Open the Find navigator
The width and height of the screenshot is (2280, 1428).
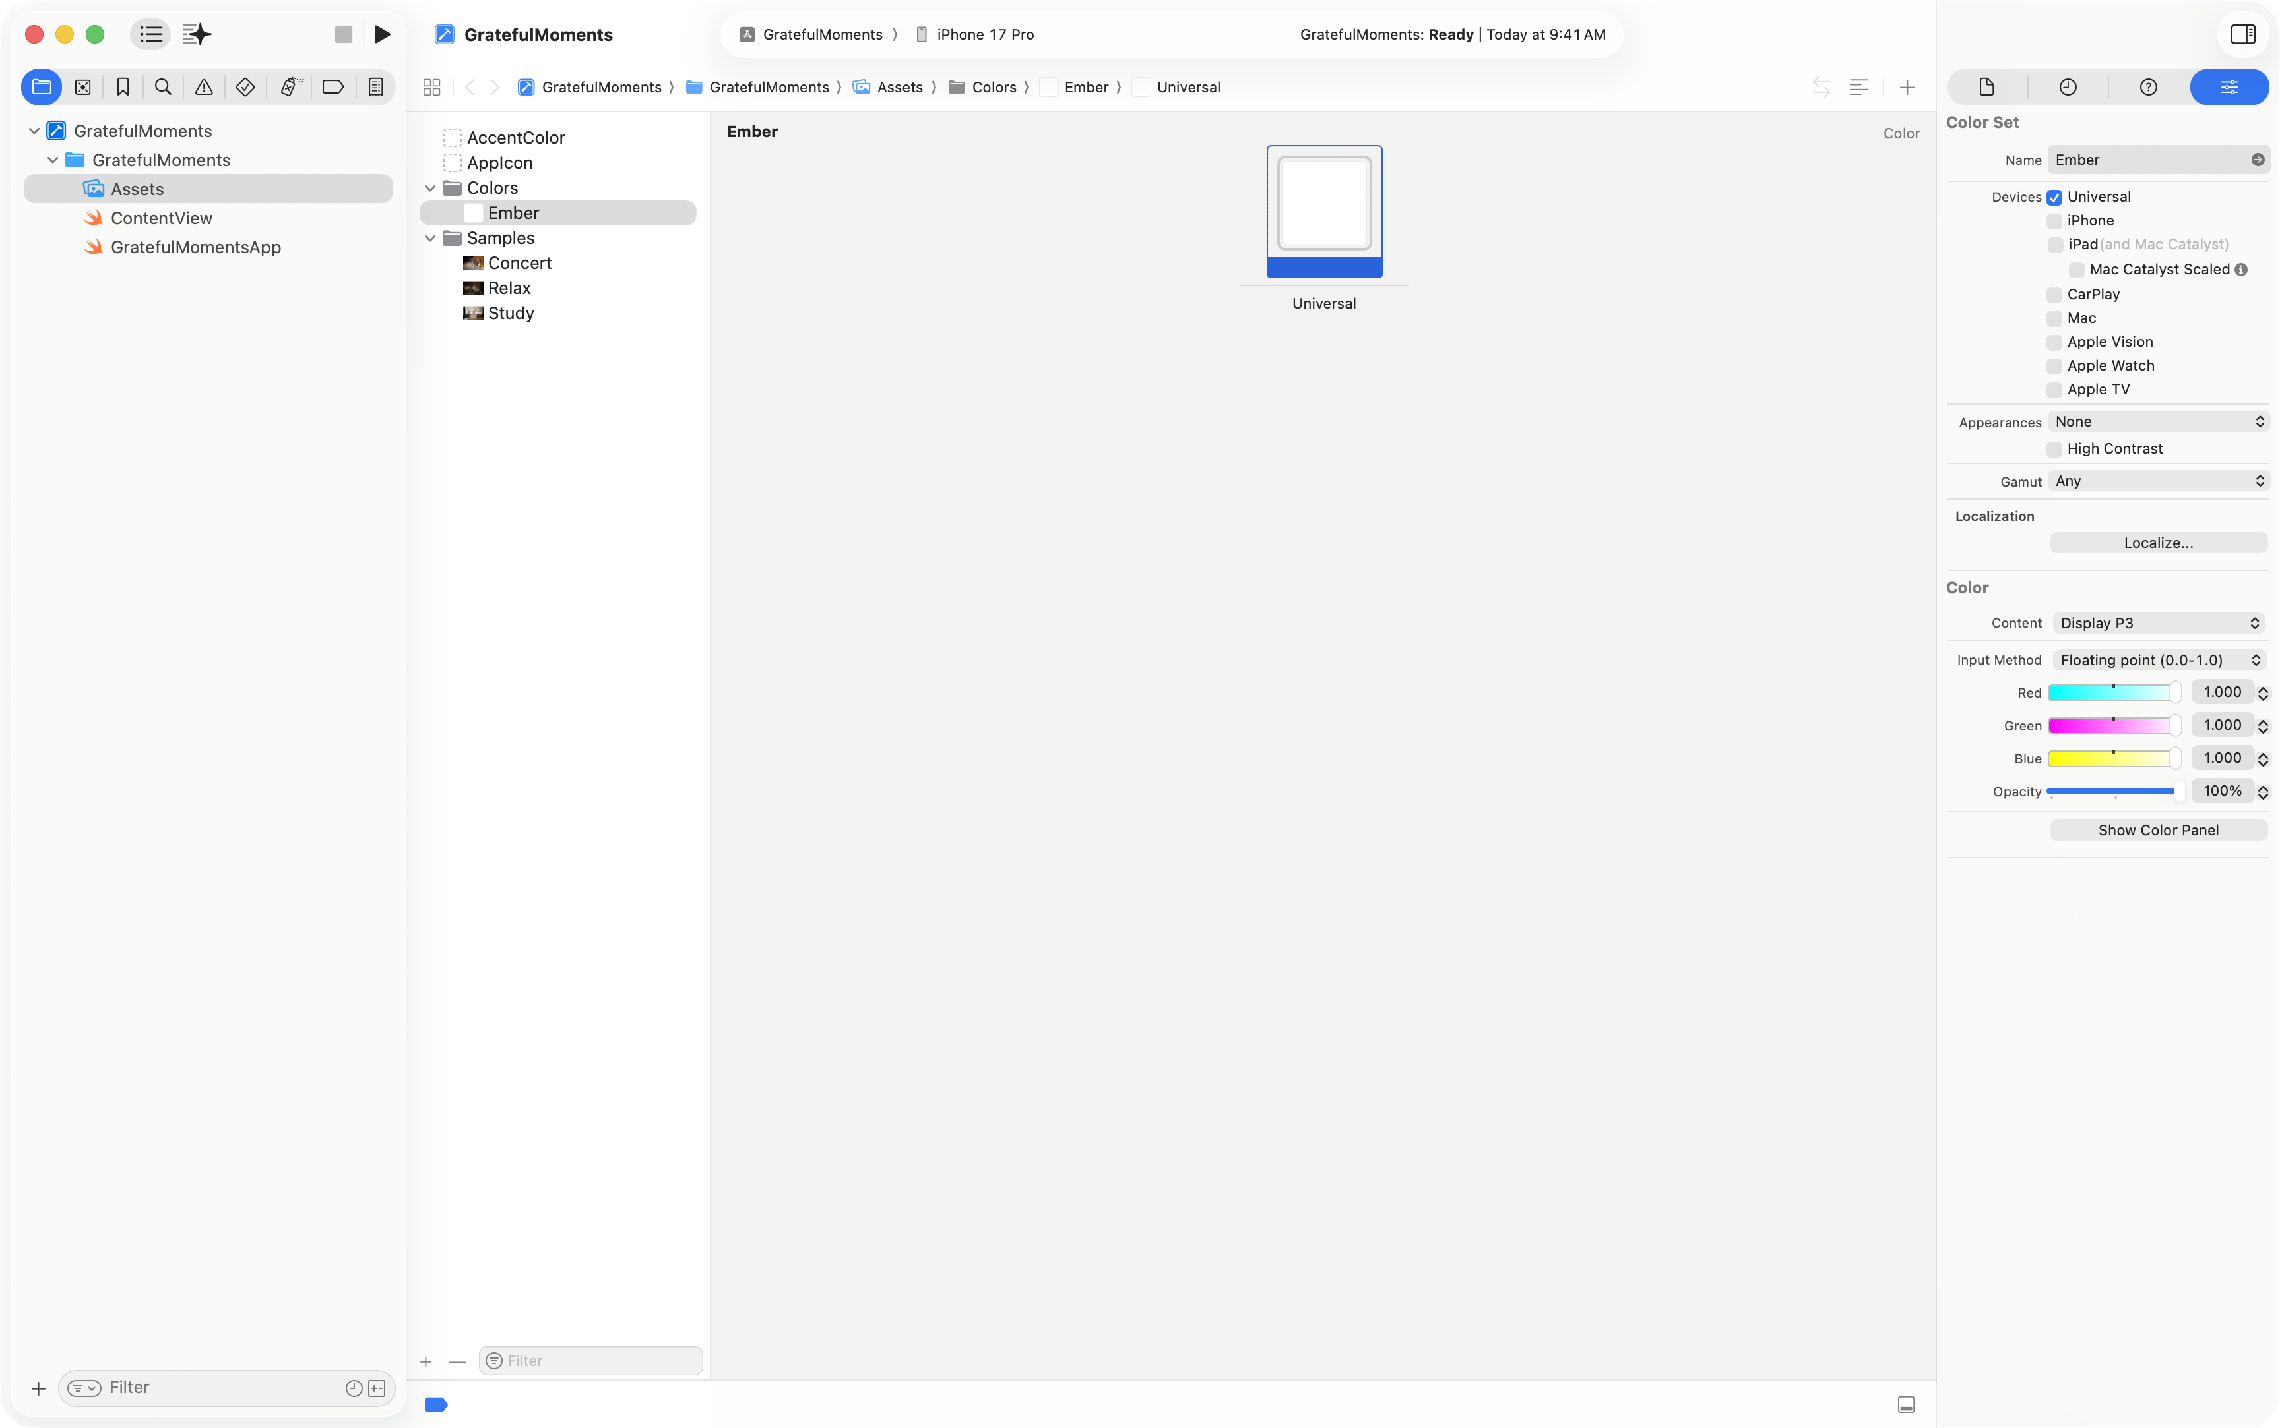(162, 87)
